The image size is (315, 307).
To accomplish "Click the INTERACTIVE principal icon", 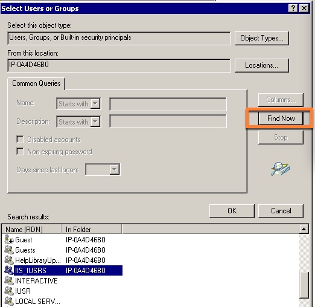I will [9, 280].
